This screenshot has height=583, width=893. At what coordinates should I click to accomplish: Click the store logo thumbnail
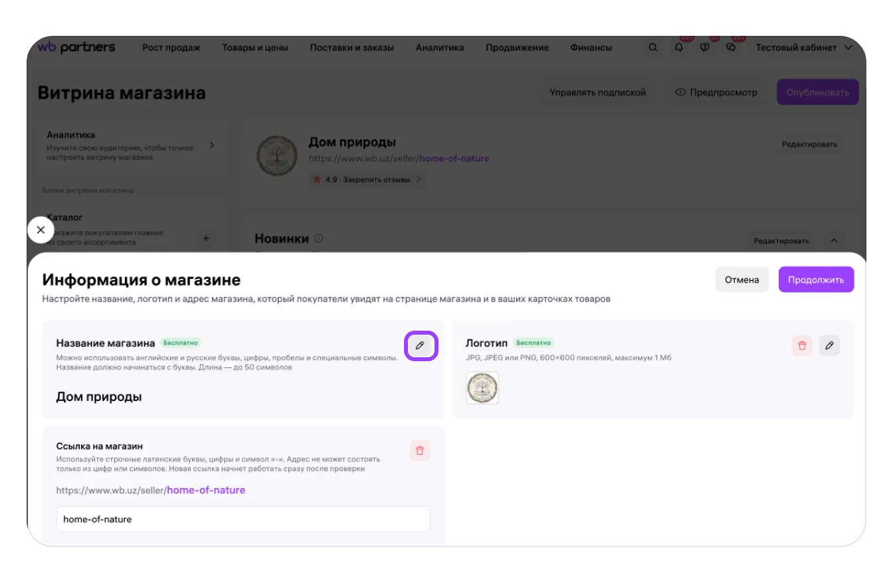point(482,388)
